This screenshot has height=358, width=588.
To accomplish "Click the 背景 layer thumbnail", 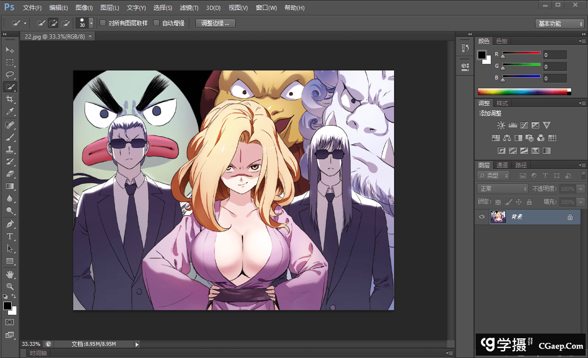I will click(498, 217).
